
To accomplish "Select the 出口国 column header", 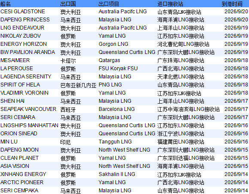I will tap(68, 4).
